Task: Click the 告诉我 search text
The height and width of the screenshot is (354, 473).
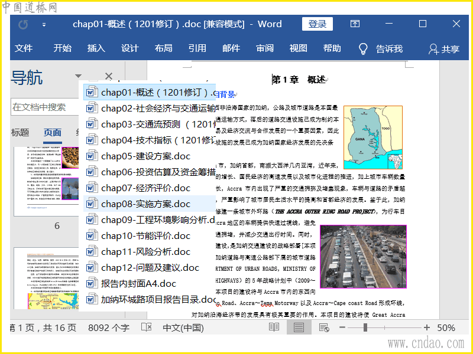Action: pyautogui.click(x=389, y=49)
